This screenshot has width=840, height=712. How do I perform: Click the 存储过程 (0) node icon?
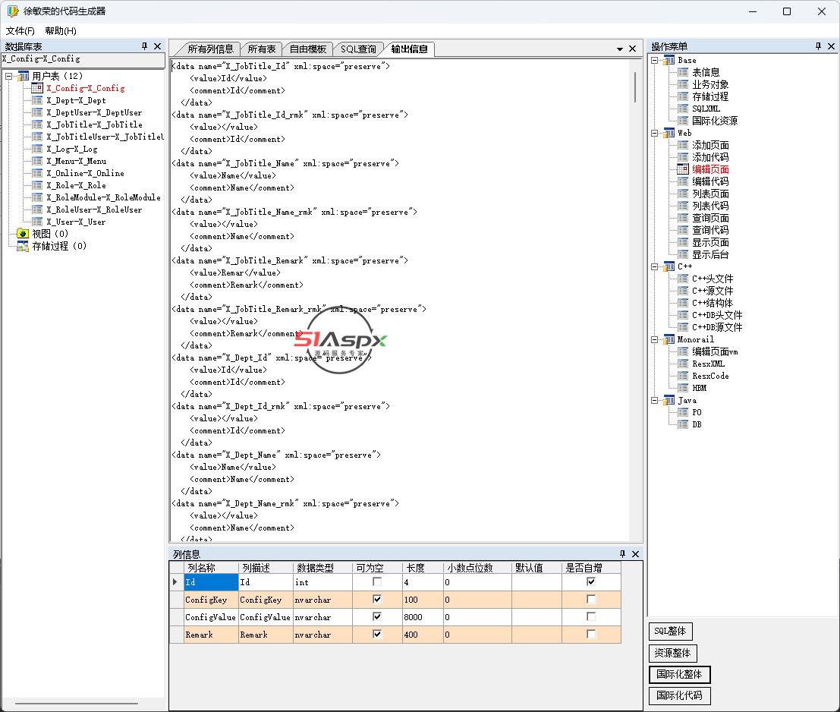click(23, 246)
